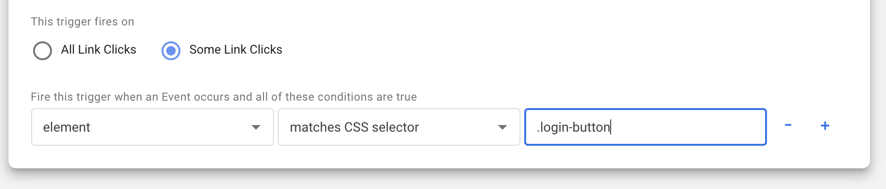Select the Some Link Clicks radio button
This screenshot has height=189, width=886.
(171, 50)
